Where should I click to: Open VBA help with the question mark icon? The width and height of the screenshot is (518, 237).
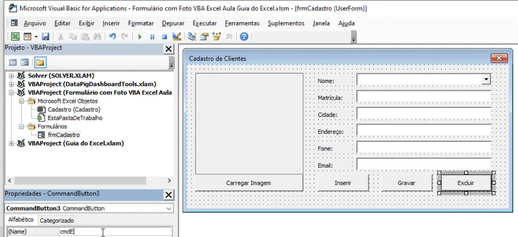point(244,37)
